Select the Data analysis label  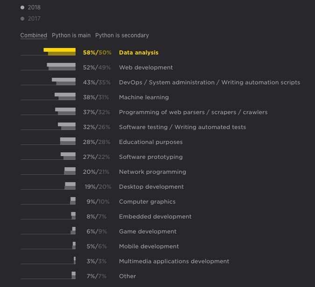pos(139,53)
